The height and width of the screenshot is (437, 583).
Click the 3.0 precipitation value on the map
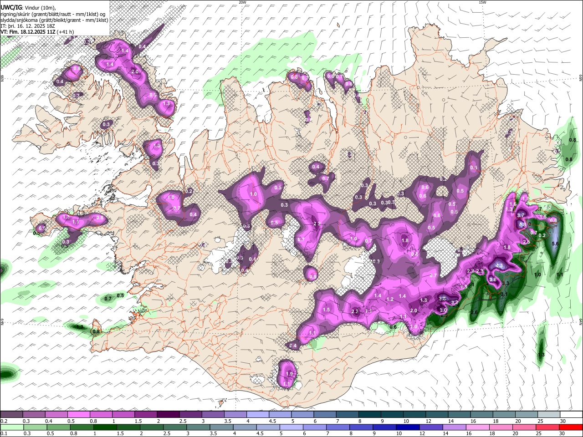443,310
